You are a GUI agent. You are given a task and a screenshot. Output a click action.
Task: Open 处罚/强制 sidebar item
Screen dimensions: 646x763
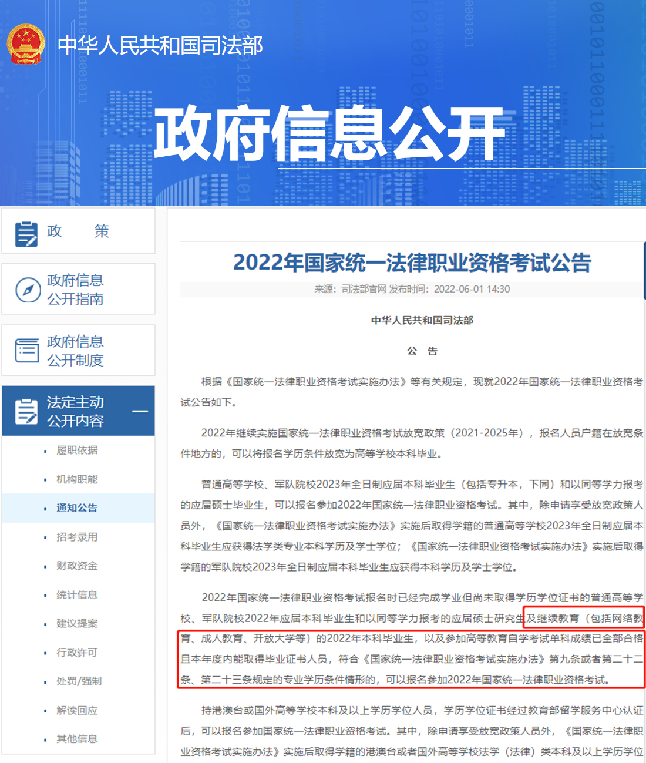(79, 681)
